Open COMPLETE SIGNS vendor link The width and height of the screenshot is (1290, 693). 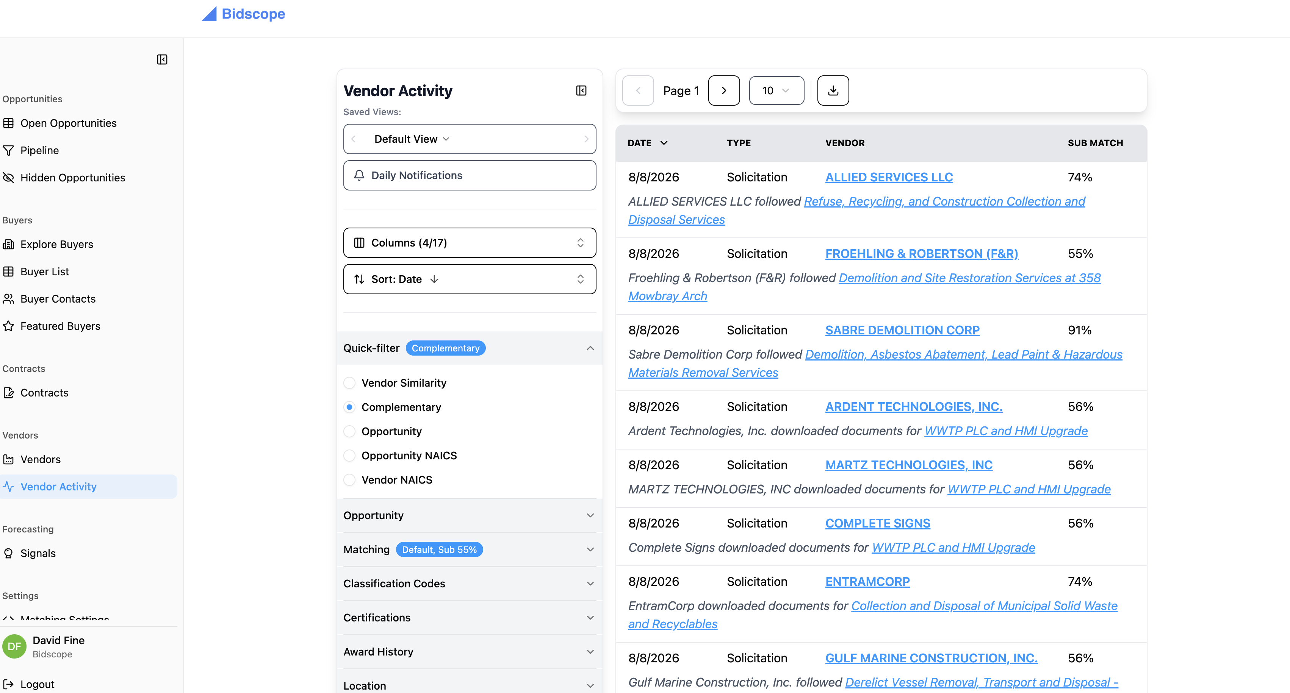coord(878,523)
